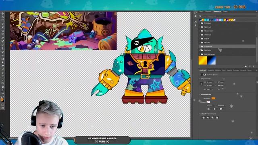Select the Frame tool

(3, 34)
